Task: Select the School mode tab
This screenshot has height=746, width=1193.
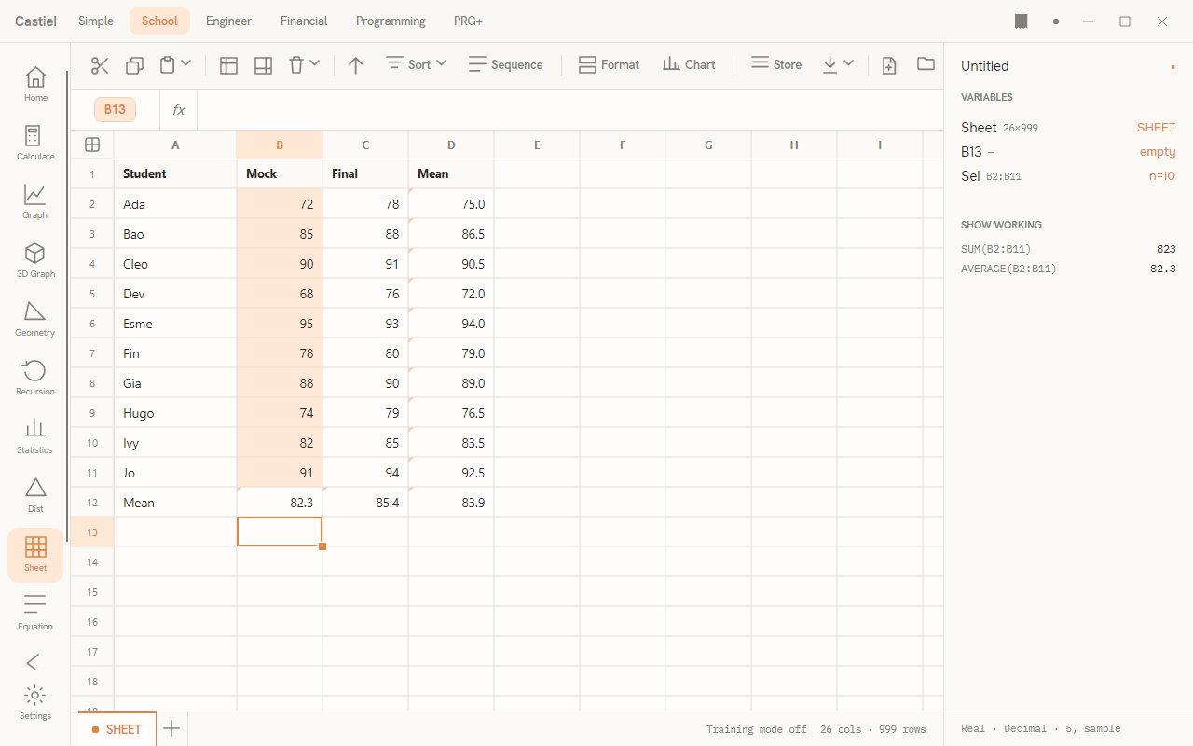Action: coord(159,21)
